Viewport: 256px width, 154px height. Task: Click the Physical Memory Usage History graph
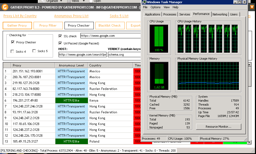(x=208, y=76)
